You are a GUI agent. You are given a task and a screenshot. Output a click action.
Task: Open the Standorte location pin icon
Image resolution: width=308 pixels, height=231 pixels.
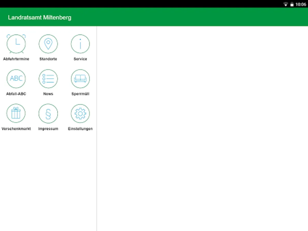click(x=48, y=44)
